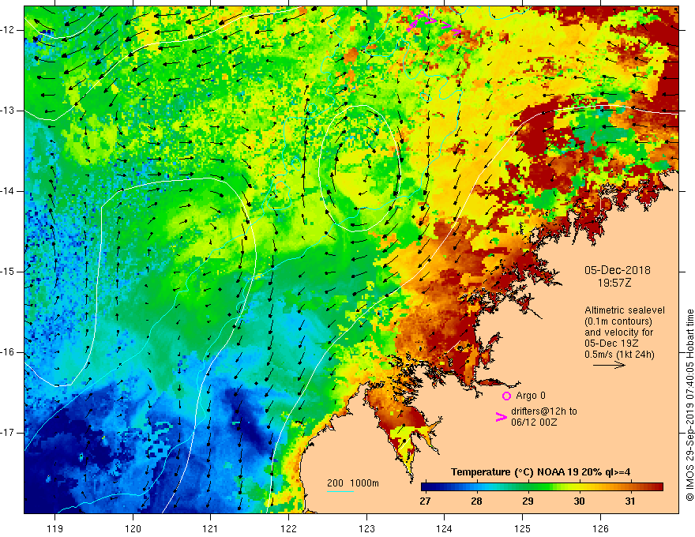695x537 pixels.
Task: Click the '05-Dec-2018' date text
Action: tap(617, 270)
